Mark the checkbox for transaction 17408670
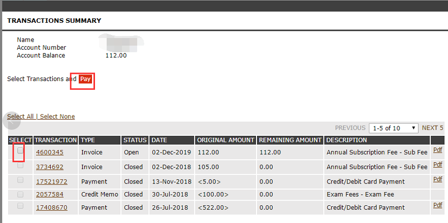Screen dimensions: 448x223 pos(20,206)
